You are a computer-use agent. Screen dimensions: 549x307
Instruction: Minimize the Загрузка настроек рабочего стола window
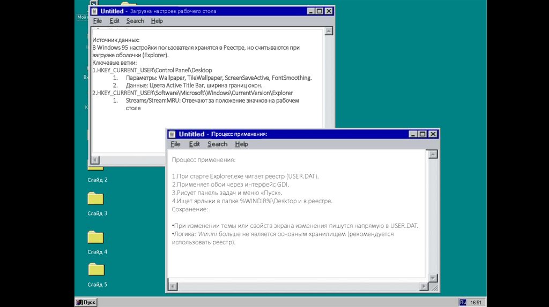click(310, 11)
